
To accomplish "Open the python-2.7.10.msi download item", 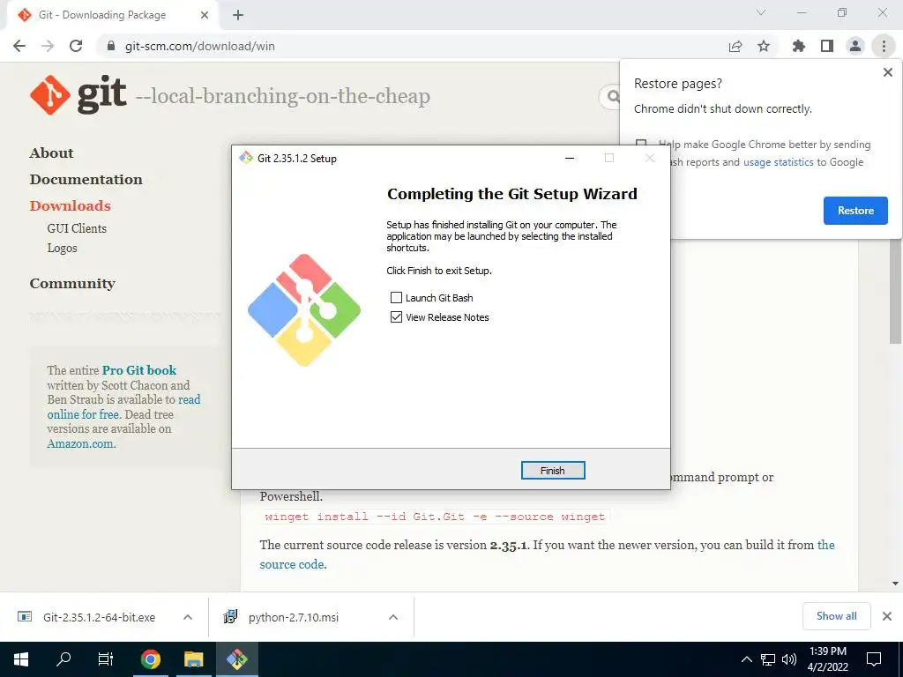I will click(294, 617).
